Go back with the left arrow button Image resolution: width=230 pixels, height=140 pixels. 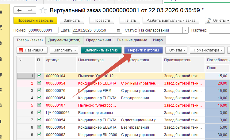[x=19, y=10]
